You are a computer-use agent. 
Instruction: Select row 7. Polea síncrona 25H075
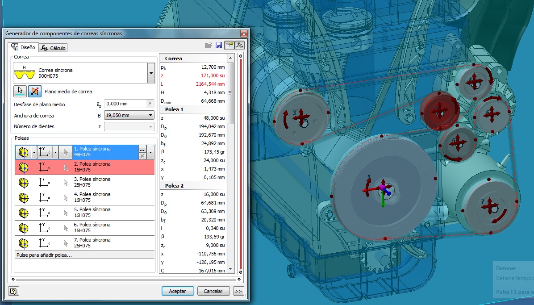pyautogui.click(x=84, y=243)
